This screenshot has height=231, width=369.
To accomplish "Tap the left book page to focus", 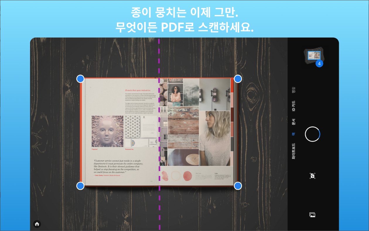I will [120, 132].
